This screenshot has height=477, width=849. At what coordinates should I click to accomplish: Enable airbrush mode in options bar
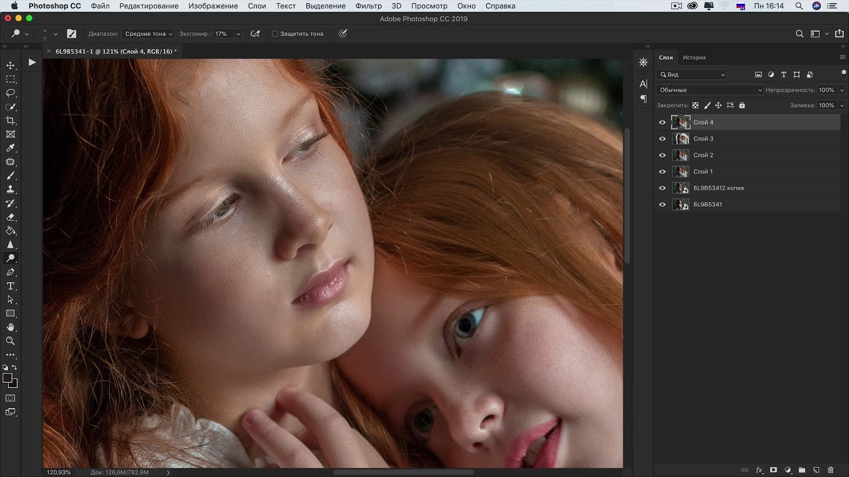tap(255, 34)
